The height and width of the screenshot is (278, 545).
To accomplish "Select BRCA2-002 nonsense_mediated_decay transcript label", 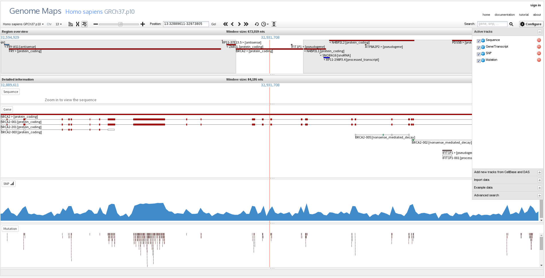I will tap(442, 143).
